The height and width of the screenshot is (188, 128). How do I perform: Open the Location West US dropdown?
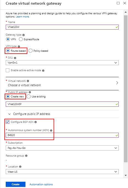click(x=62, y=172)
